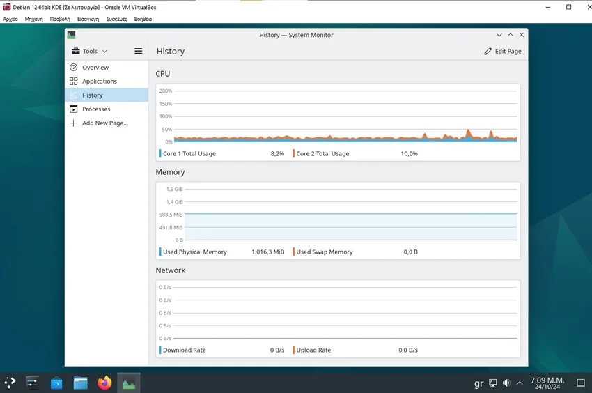Image resolution: width=592 pixels, height=393 pixels.
Task: Go to the Overview page
Action: pos(95,68)
